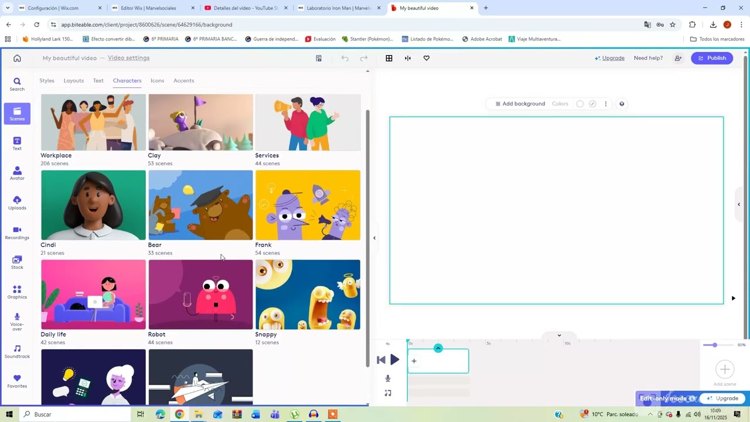750x422 pixels.
Task: Select the no-color slashed swatch
Action: coord(592,104)
